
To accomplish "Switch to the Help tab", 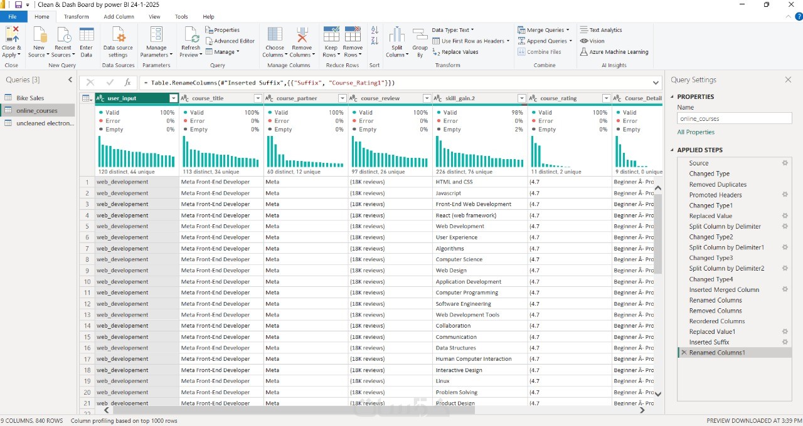I will coord(209,17).
